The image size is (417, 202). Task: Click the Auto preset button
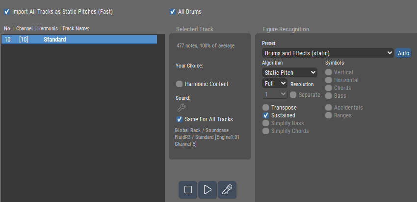click(403, 53)
